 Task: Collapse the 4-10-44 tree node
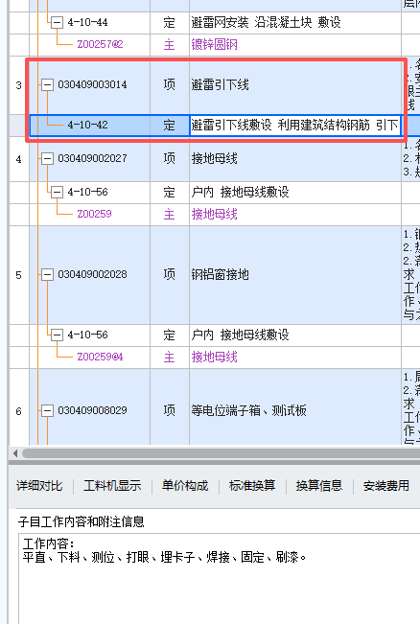coord(57,23)
